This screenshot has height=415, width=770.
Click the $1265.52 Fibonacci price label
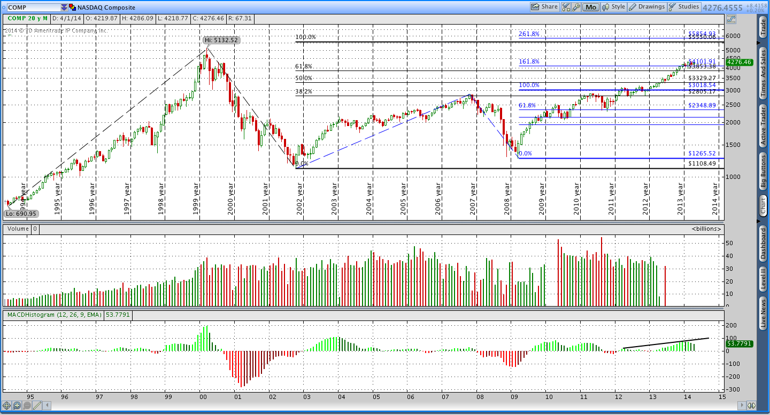(702, 153)
